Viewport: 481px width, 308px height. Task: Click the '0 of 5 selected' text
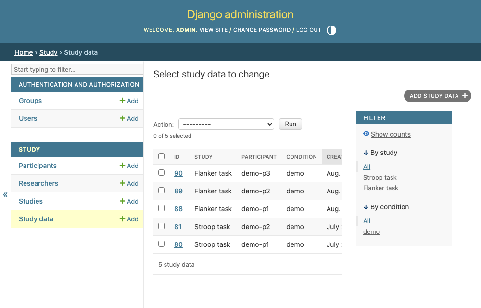point(172,136)
